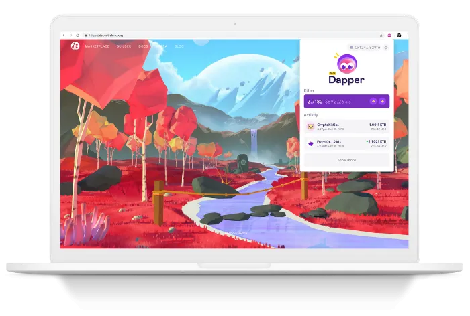Open the browser profile avatar
The width and height of the screenshot is (470, 316).
coord(399,35)
